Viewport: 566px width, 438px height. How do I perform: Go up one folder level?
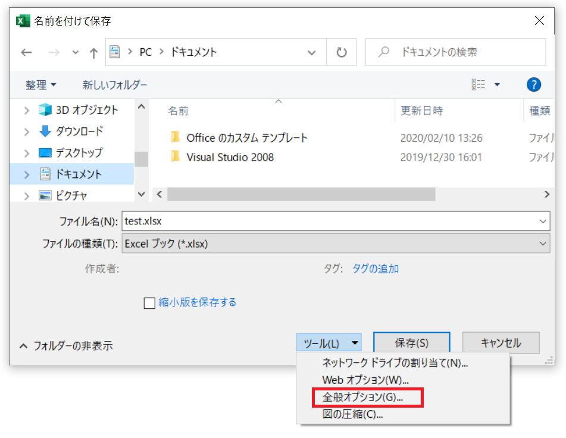coord(93,53)
